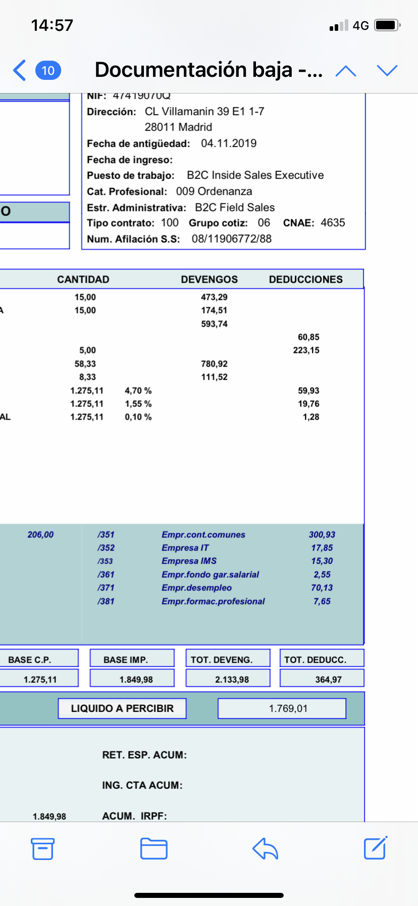
Task: Go to next message with down arrow
Action: [x=387, y=71]
